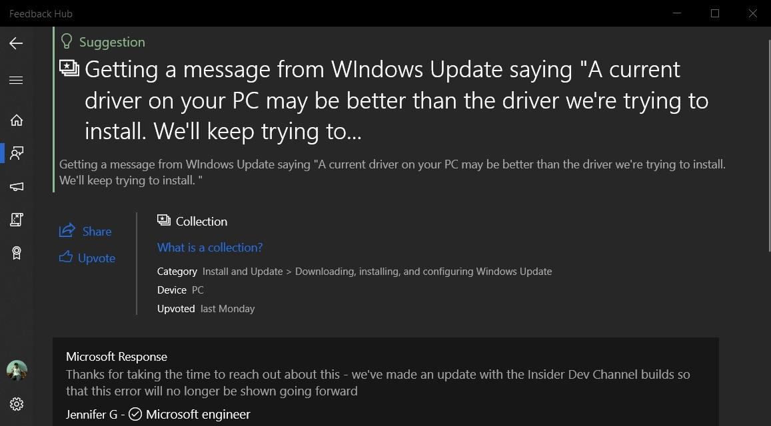
Task: Open the 'What is a collection?' link
Action: pyautogui.click(x=210, y=247)
